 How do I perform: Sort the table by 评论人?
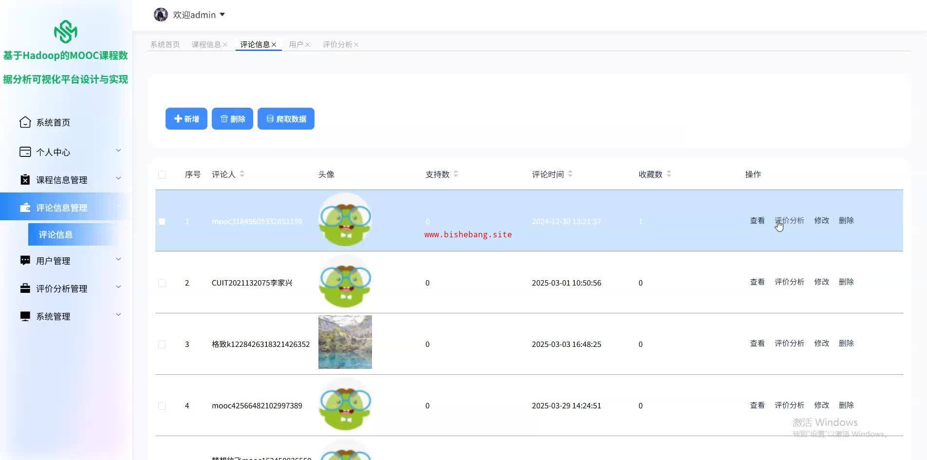pyautogui.click(x=242, y=174)
